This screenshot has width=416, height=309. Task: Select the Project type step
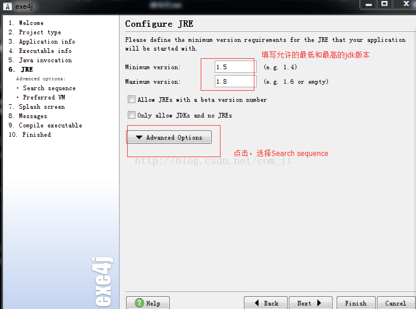40,32
